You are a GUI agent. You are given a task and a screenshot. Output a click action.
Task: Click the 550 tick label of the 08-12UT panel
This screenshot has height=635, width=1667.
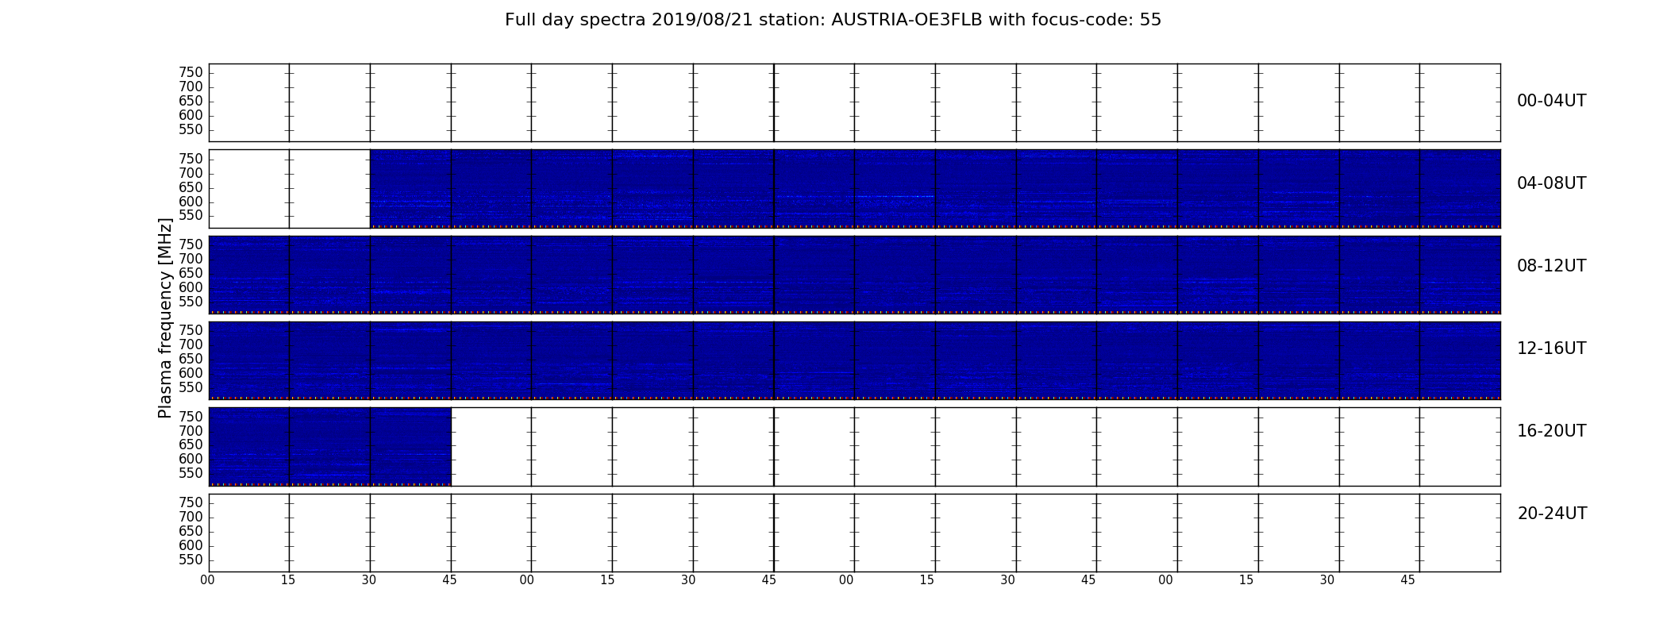[x=191, y=302]
